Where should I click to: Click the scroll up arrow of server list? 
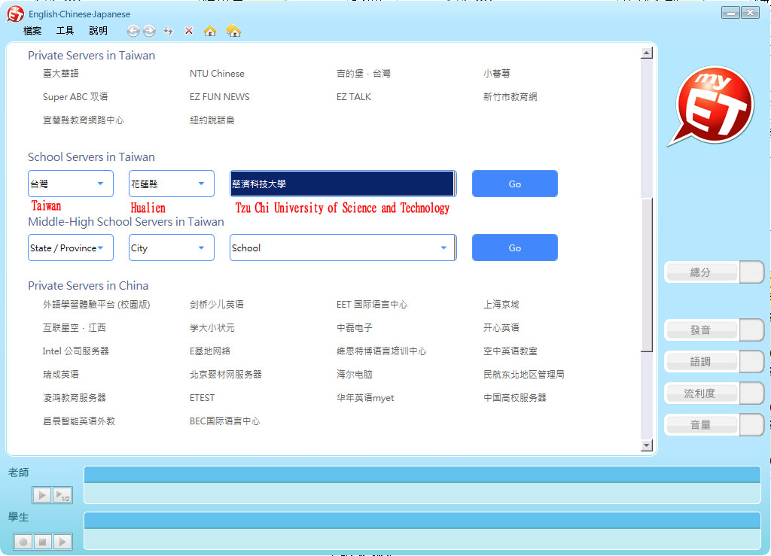pyautogui.click(x=647, y=53)
